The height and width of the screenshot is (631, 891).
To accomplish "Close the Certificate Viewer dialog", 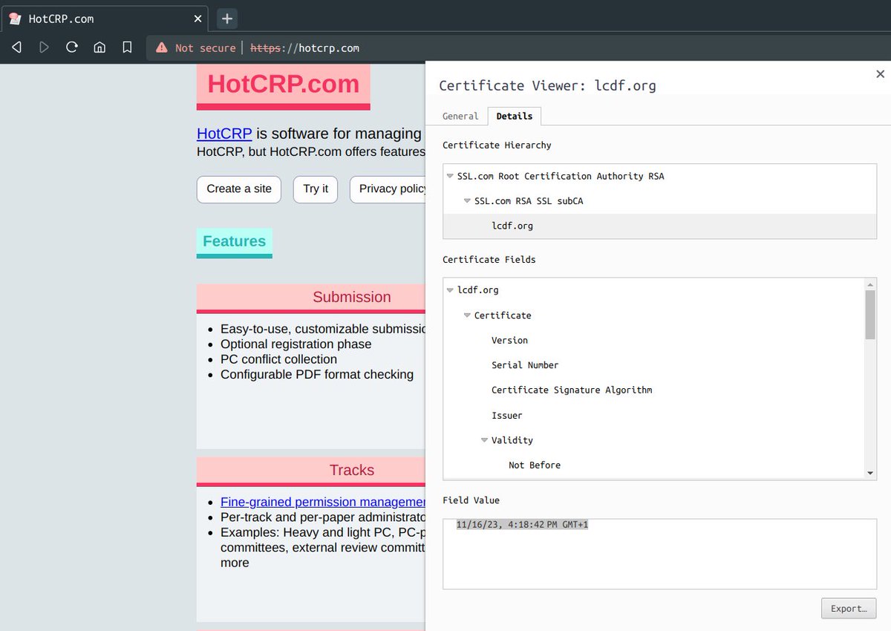I will (x=881, y=74).
